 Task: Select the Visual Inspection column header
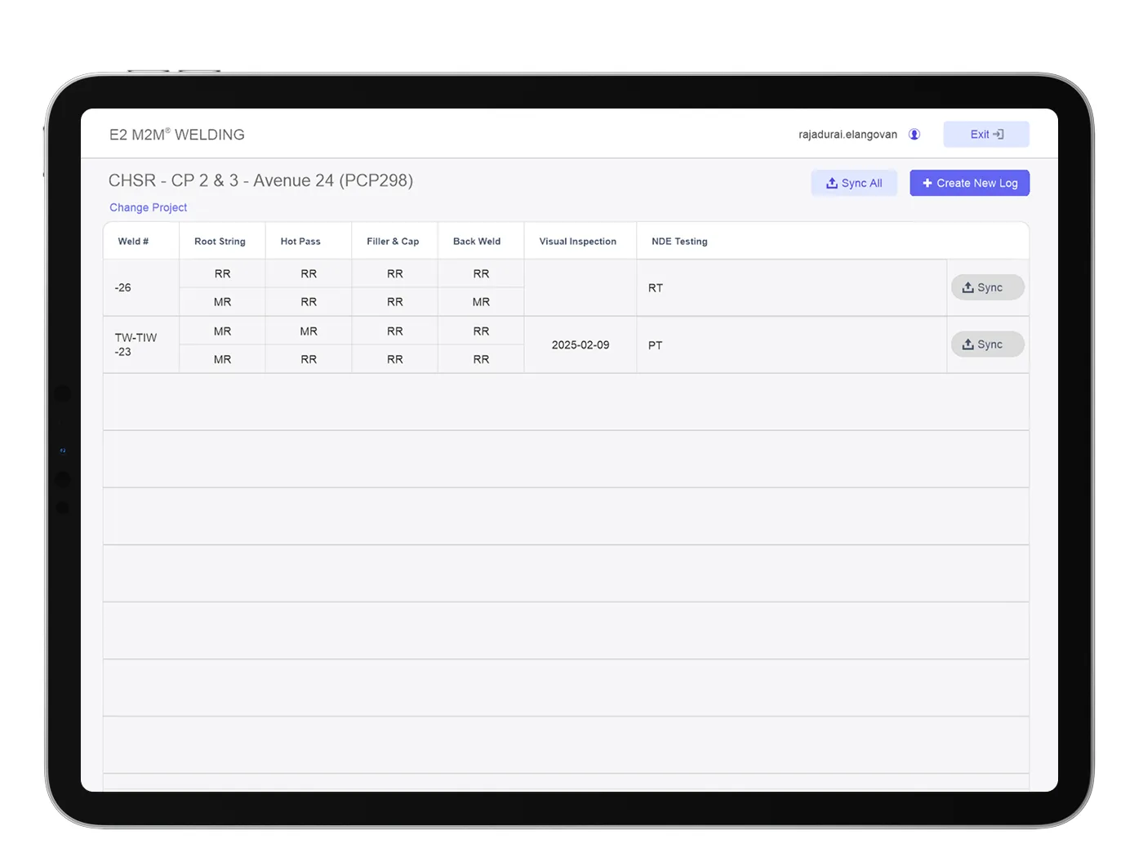tap(577, 242)
